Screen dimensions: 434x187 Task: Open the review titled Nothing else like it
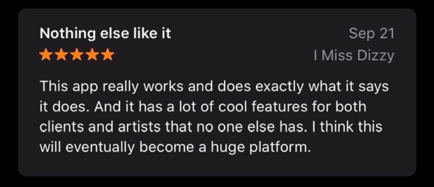105,33
